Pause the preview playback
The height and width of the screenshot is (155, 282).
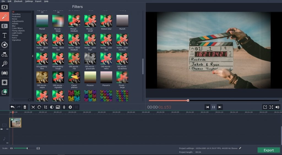(213, 107)
